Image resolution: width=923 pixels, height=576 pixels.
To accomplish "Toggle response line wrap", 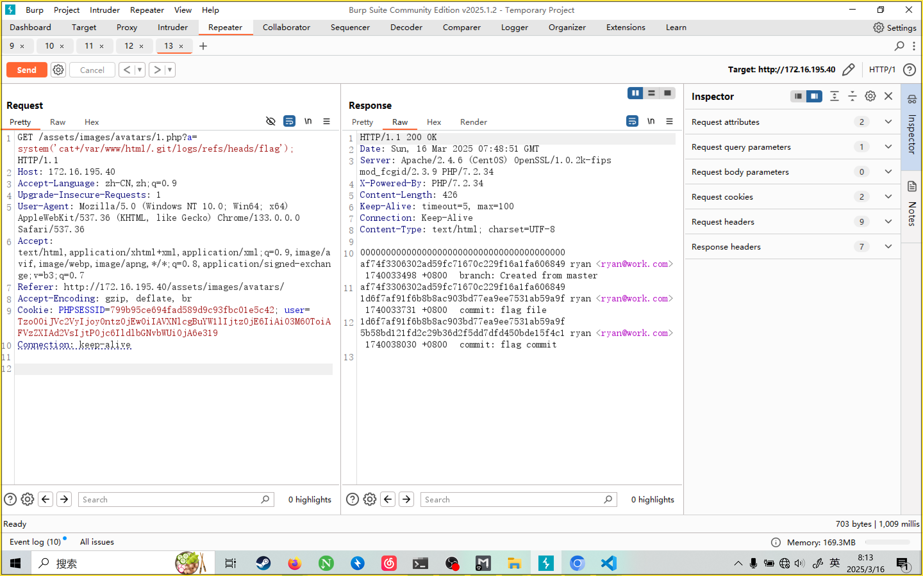I will click(632, 121).
